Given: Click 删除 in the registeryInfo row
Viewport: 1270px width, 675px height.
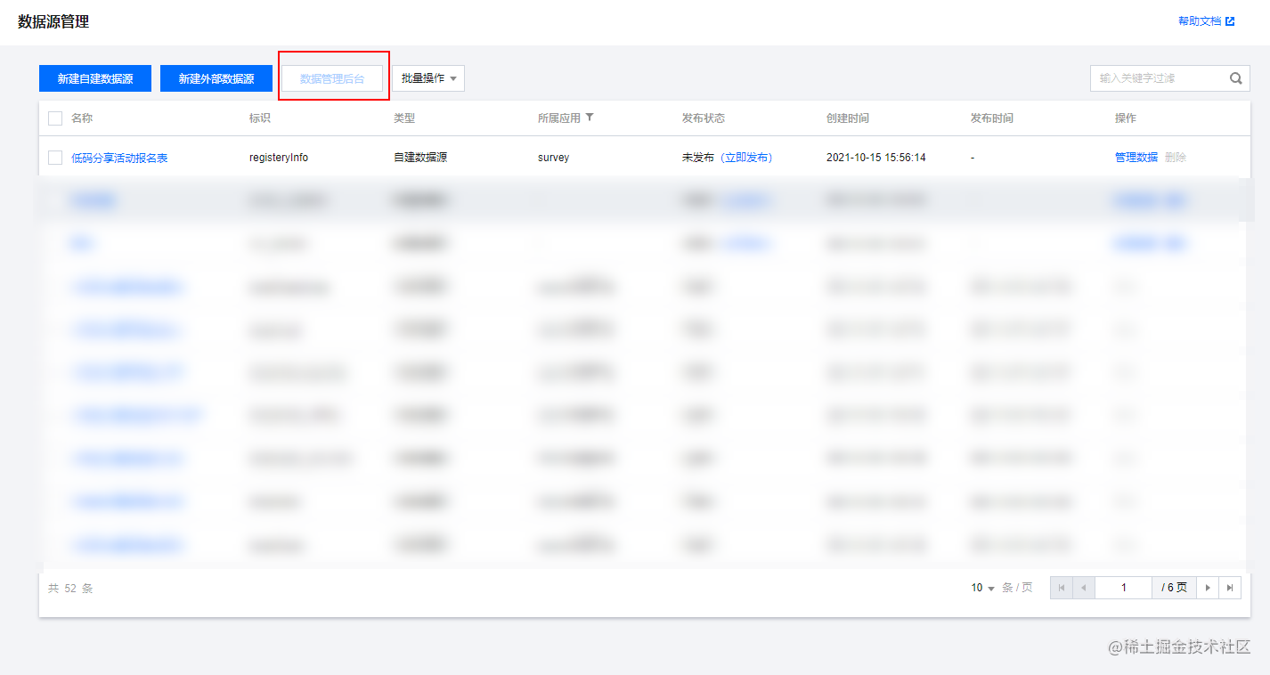Looking at the screenshot, I should point(1176,158).
